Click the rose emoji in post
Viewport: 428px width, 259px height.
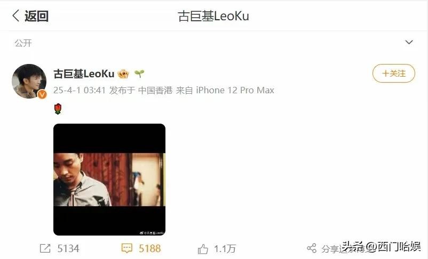(58, 109)
